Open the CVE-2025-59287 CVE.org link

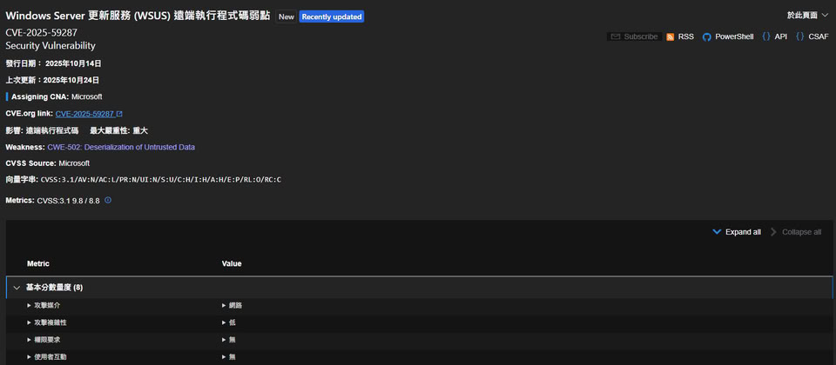[x=84, y=114]
